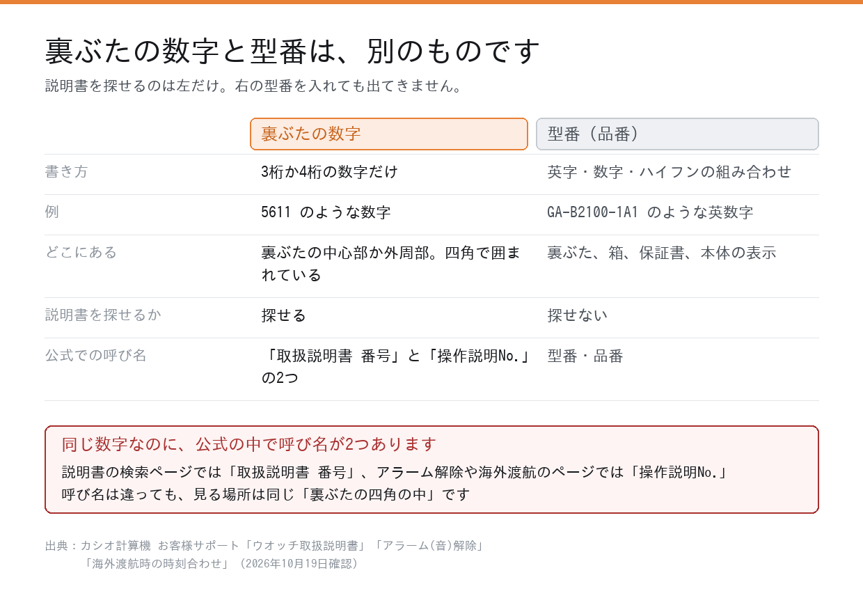This screenshot has height=598, width=863.
Task: Click the cell 「取扱説明書 番号」と「操作説明No.」の2つ
Action: (397, 367)
